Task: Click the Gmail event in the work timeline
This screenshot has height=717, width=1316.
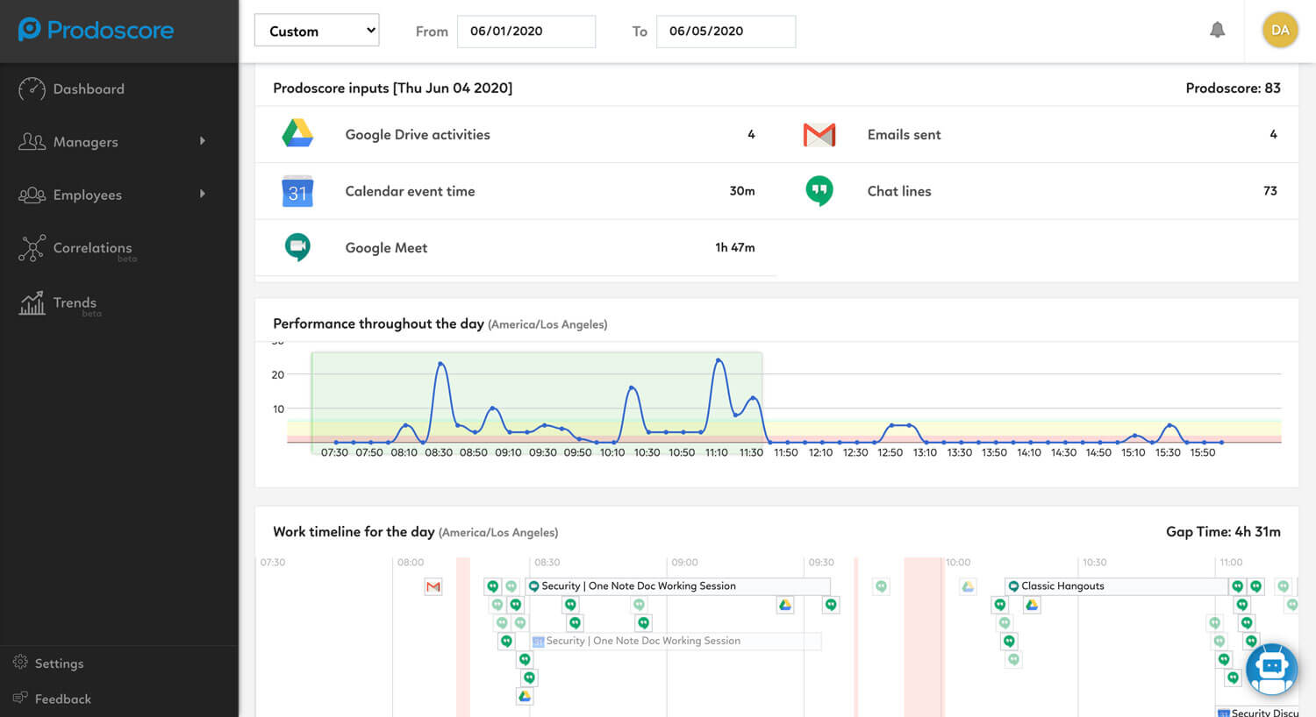Action: pos(433,586)
